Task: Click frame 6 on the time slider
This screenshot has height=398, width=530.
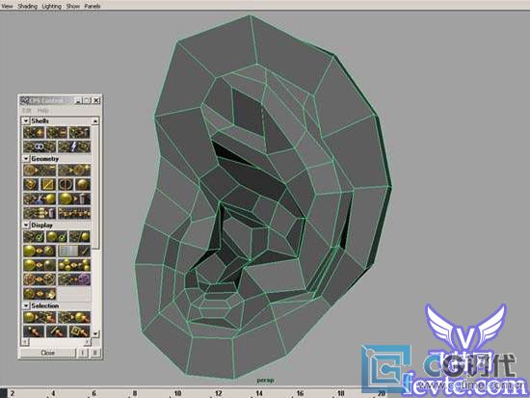Action: click(x=94, y=393)
